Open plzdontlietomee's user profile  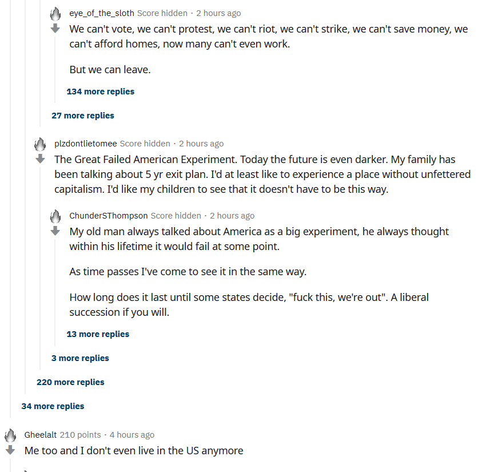tap(85, 144)
